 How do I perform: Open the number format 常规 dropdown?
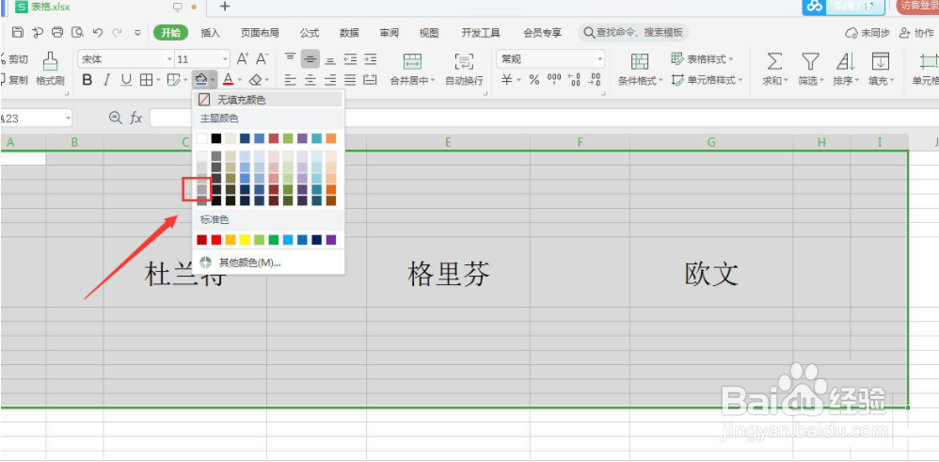coord(599,59)
